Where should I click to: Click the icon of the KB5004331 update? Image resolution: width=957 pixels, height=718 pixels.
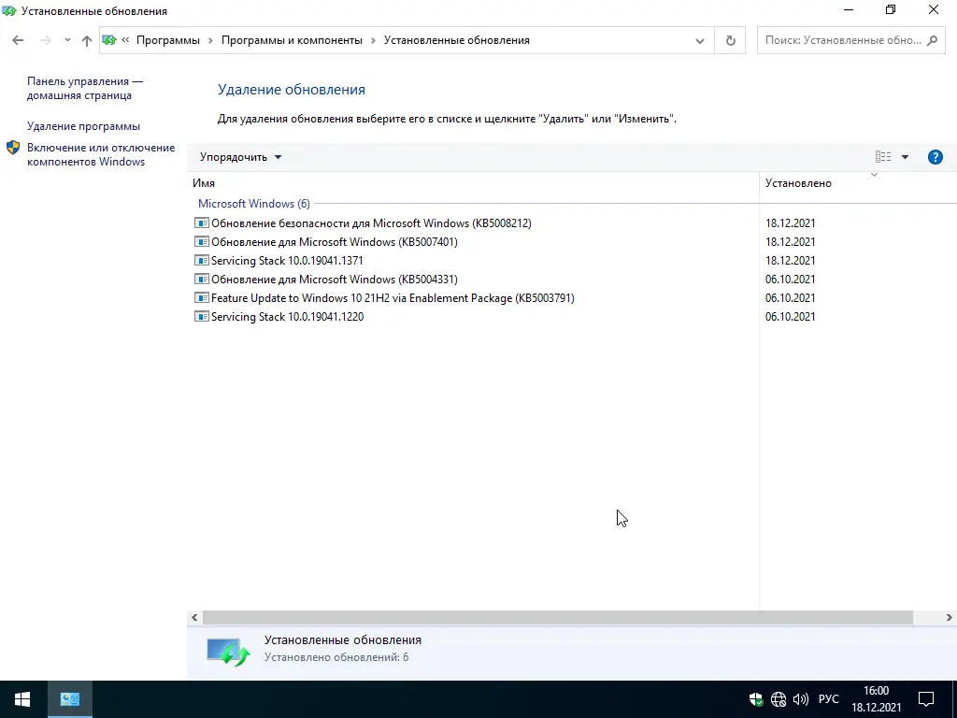[x=202, y=279]
